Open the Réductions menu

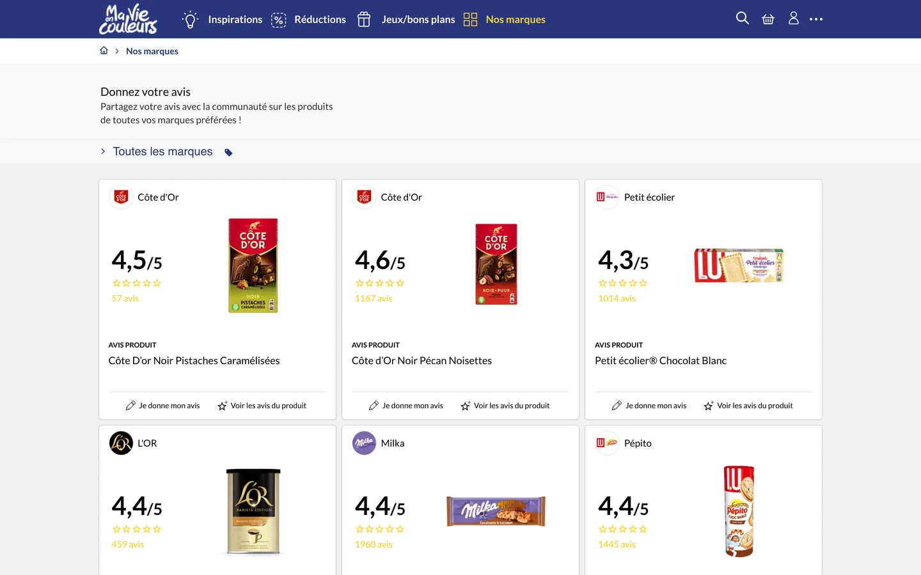pyautogui.click(x=320, y=20)
